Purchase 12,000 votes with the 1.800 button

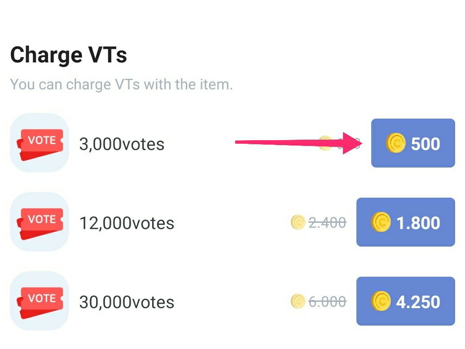405,222
